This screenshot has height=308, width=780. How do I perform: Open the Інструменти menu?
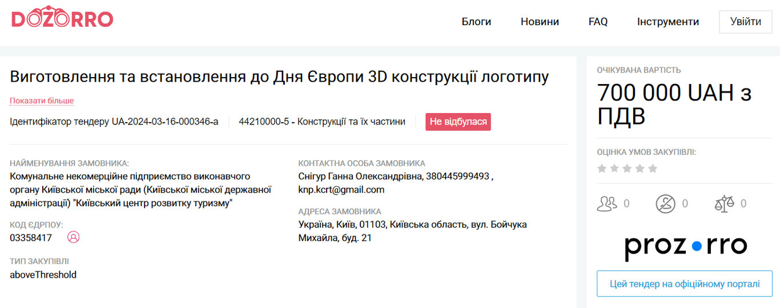(668, 22)
